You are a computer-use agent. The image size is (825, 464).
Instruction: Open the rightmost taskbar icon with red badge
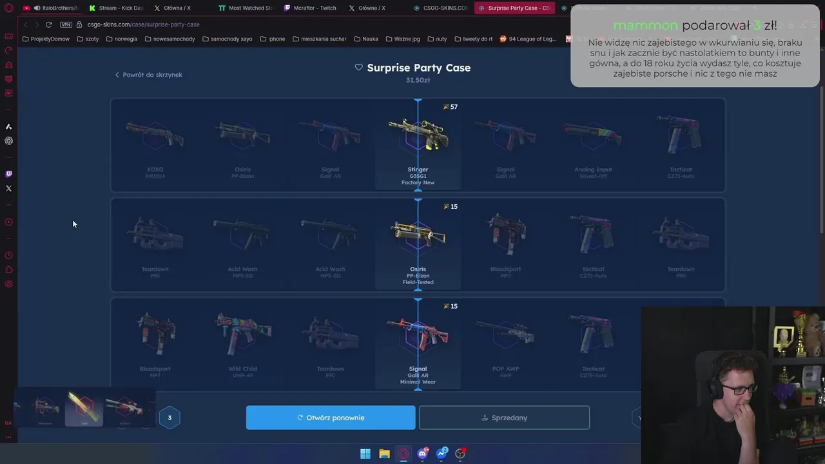[460, 454]
